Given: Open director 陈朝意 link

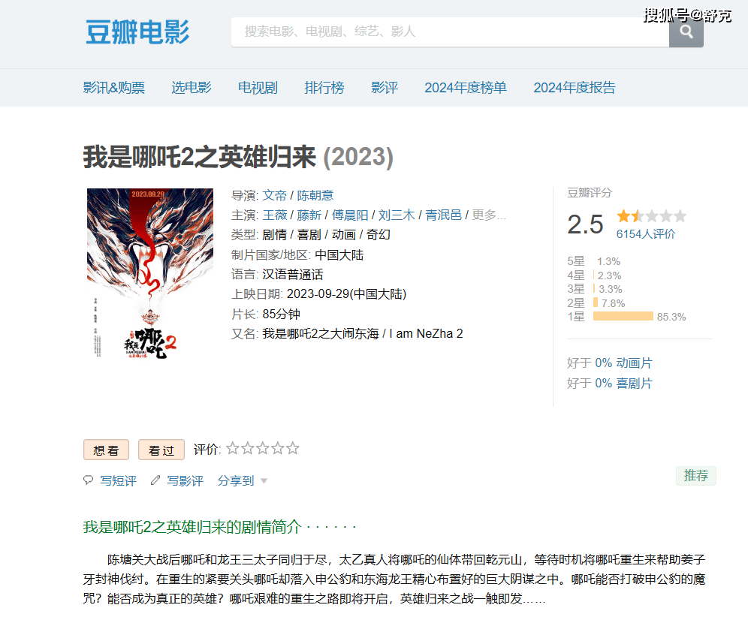Looking at the screenshot, I should pos(315,196).
